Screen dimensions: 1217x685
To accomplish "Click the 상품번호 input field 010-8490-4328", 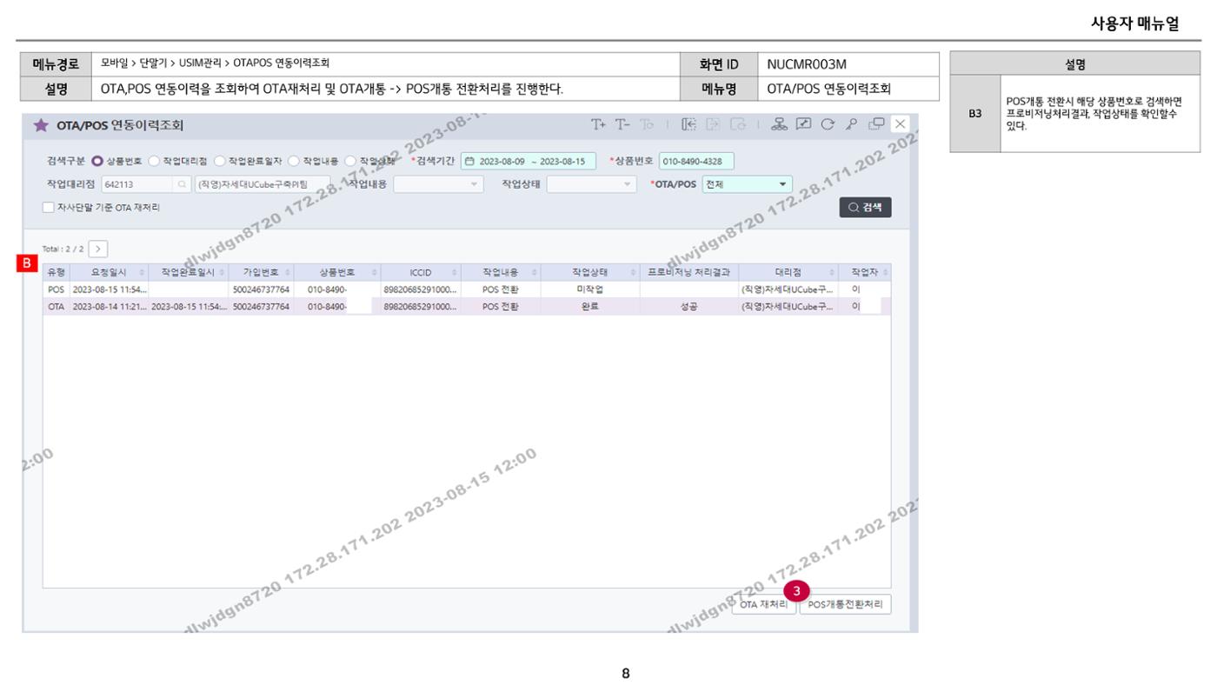I will point(696,161).
